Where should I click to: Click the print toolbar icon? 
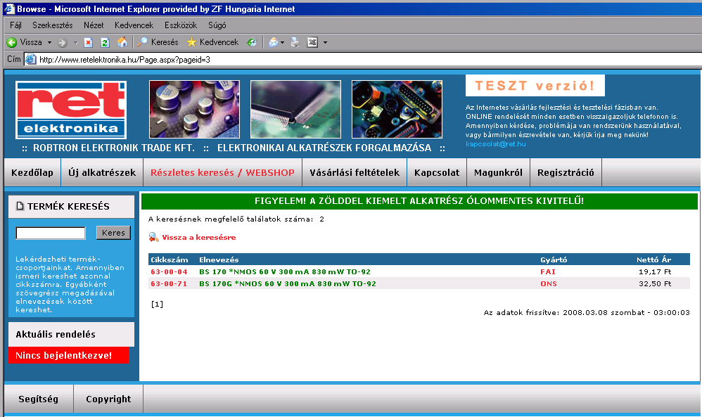tap(295, 42)
